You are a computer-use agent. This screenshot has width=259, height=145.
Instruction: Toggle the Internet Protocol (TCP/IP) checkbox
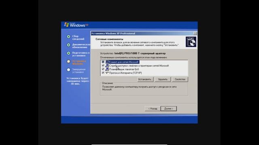click(x=103, y=73)
